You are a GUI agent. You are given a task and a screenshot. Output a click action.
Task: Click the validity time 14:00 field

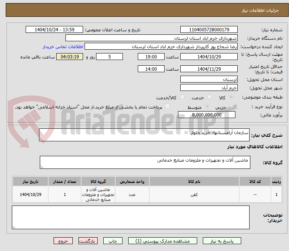[x=151, y=69]
